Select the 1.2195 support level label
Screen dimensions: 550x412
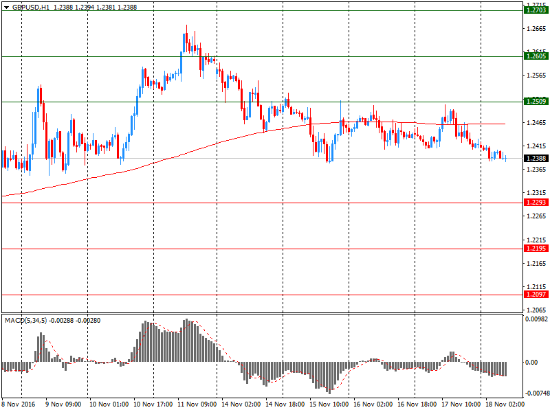click(x=536, y=249)
